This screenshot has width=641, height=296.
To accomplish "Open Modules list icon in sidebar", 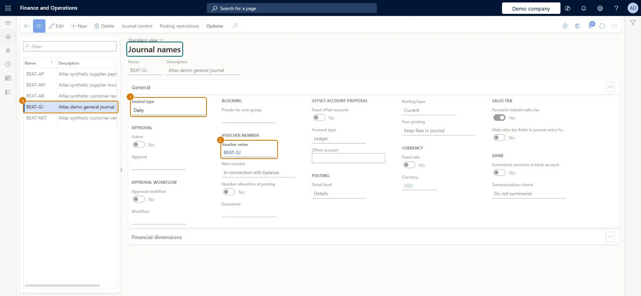I will coord(8,92).
